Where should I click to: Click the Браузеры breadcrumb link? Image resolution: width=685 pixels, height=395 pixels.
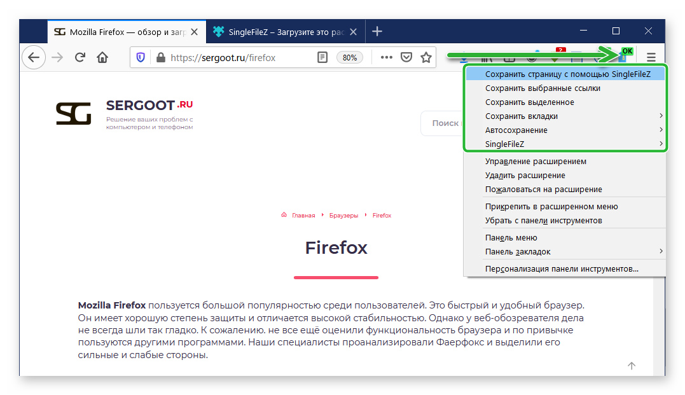343,216
